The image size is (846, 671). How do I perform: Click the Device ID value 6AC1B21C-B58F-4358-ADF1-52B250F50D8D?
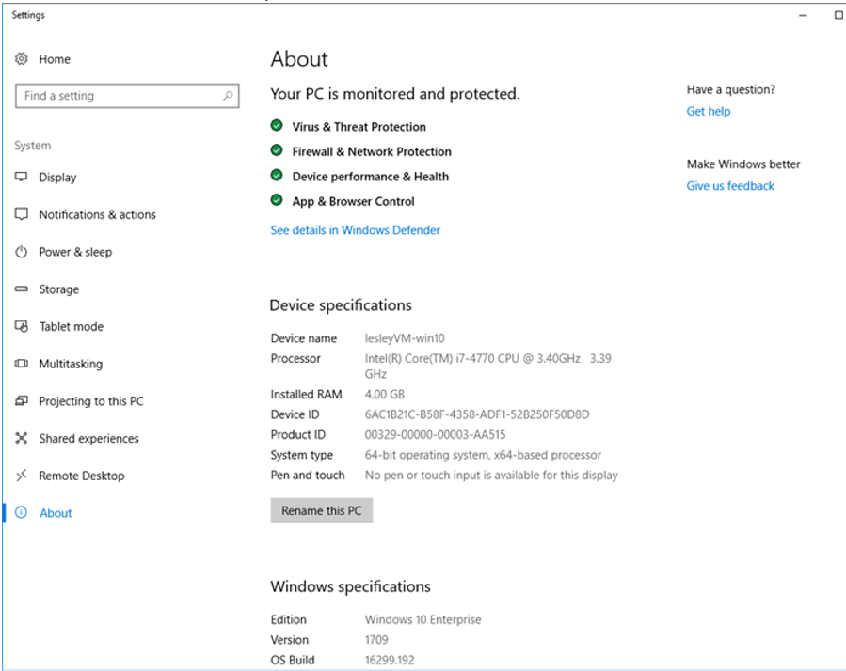(477, 414)
